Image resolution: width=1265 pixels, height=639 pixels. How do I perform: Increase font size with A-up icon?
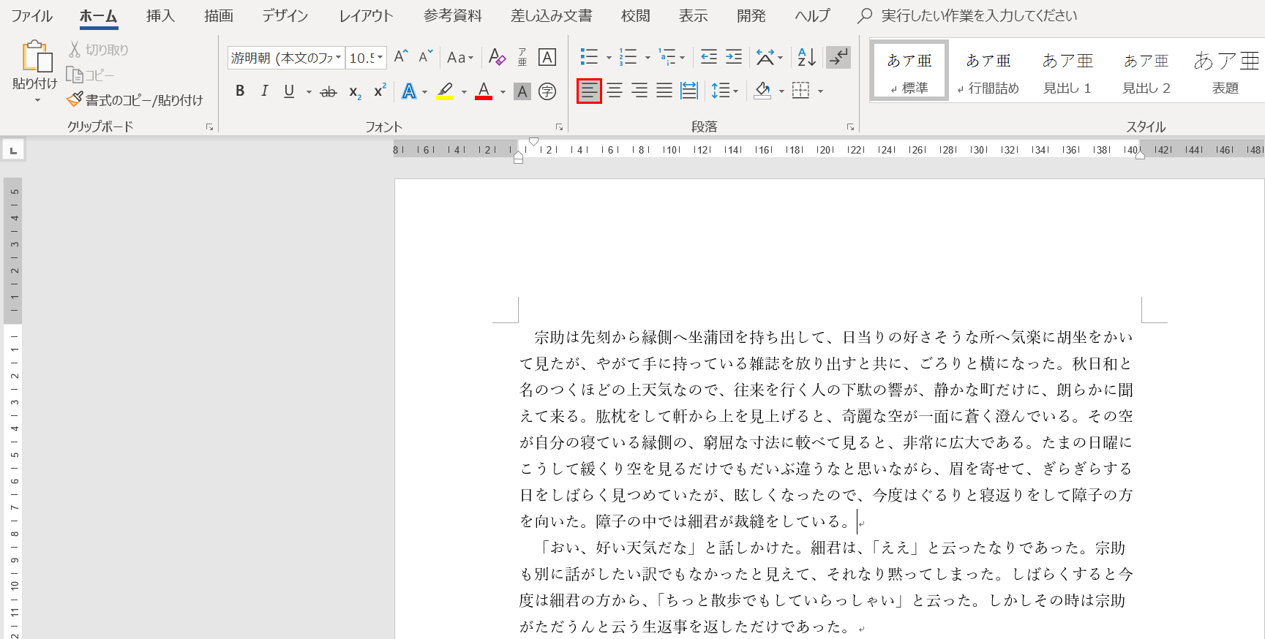(401, 57)
